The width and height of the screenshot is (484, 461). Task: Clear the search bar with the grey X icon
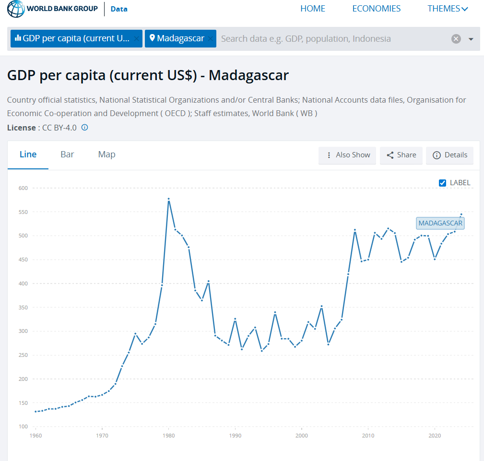tap(456, 39)
